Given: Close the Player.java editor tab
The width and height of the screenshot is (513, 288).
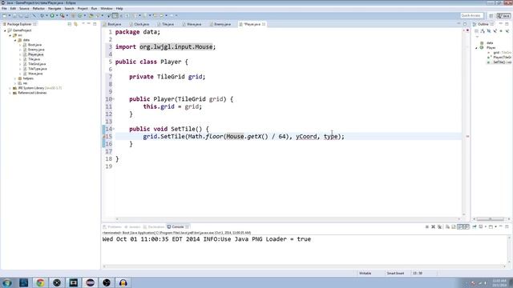Looking at the screenshot, I should tap(264, 24).
